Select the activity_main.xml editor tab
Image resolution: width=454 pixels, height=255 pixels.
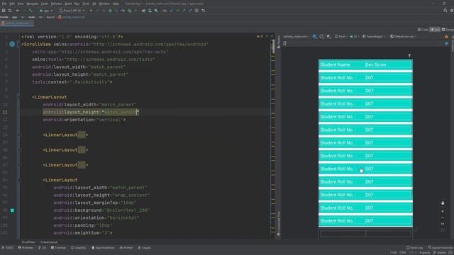(17, 23)
